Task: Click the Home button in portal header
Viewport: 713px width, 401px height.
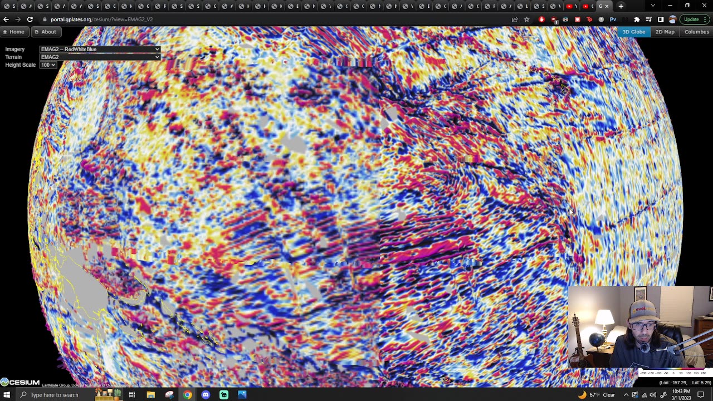Action: point(13,32)
